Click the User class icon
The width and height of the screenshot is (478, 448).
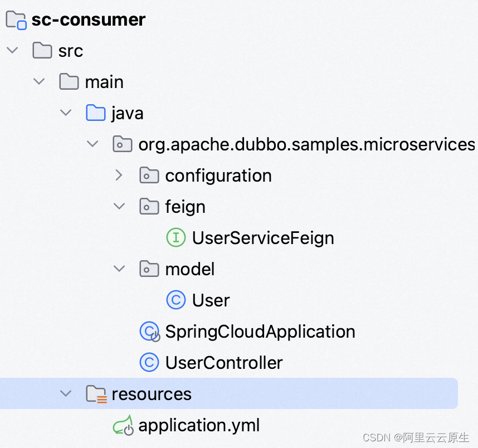pos(176,300)
